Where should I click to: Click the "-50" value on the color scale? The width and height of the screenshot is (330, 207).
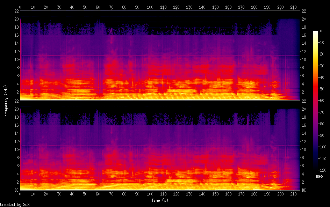click(321, 89)
